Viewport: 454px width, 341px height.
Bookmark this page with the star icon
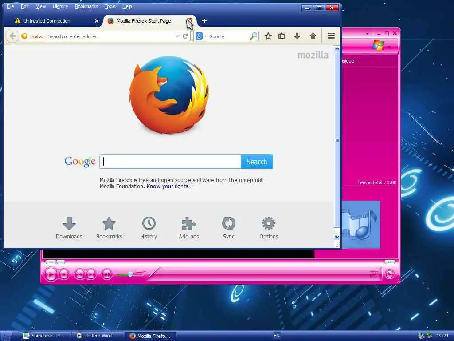point(268,36)
